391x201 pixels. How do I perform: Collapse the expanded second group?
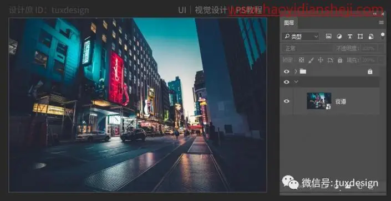coord(296,82)
